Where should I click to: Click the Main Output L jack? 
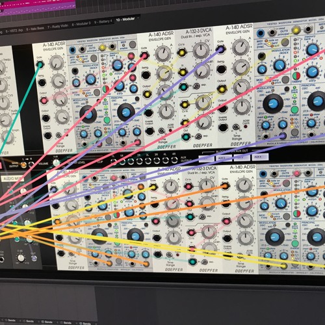[23, 165]
